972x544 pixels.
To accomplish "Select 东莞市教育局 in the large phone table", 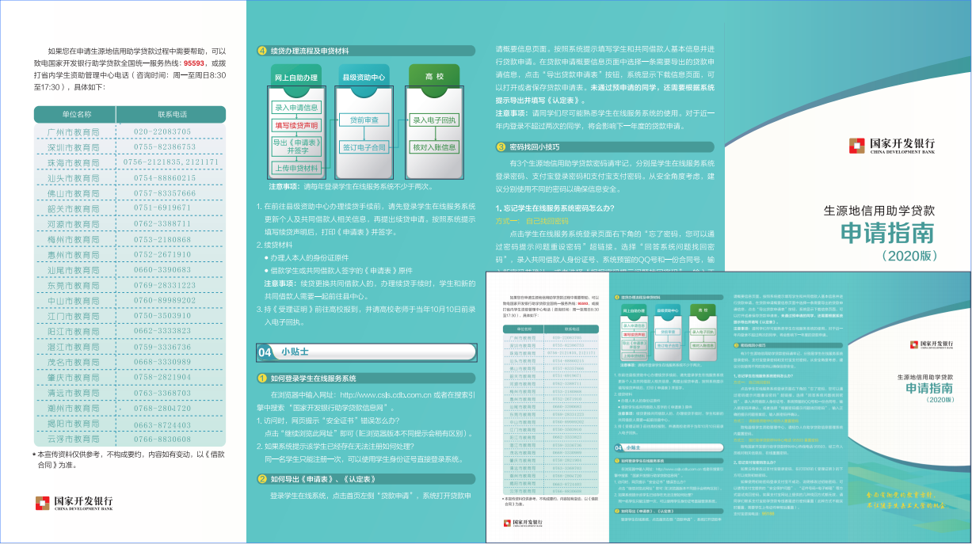I will [x=74, y=285].
